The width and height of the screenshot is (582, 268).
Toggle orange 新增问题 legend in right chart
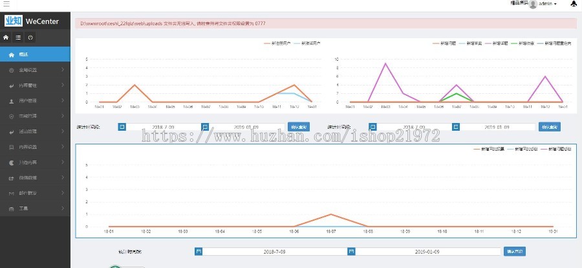point(444,43)
